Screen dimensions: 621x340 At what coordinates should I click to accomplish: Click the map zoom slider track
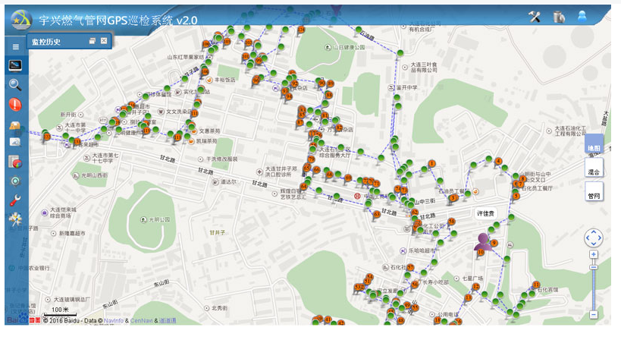594,288
